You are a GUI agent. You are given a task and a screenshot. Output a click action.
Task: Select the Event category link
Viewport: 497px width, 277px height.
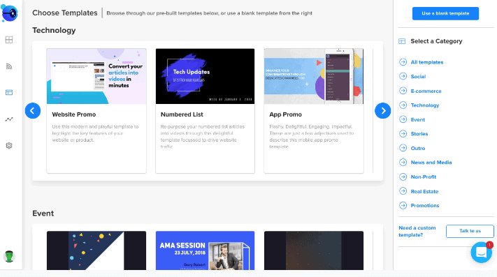point(418,120)
